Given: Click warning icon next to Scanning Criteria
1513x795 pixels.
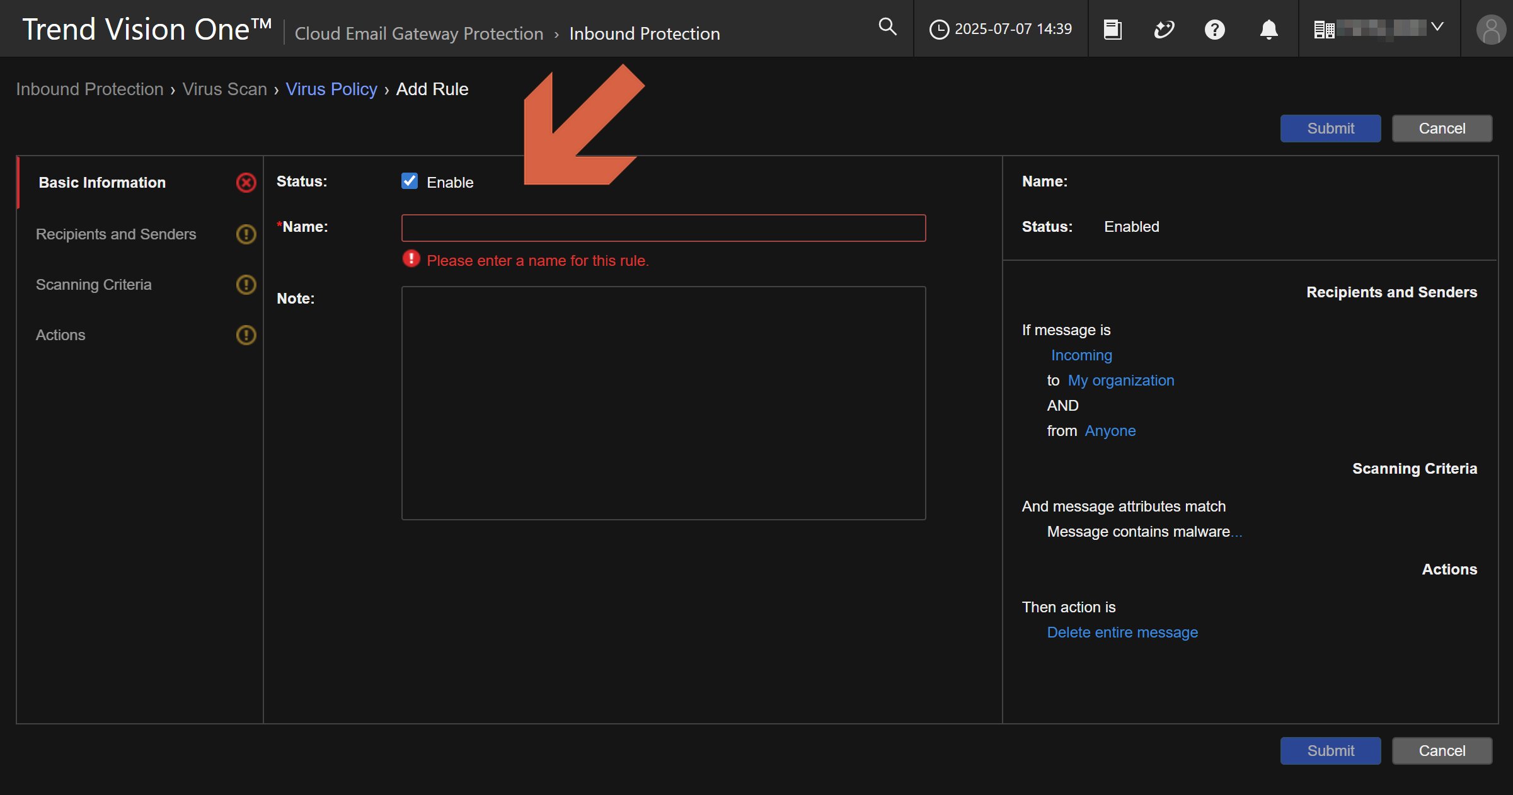Looking at the screenshot, I should (246, 285).
